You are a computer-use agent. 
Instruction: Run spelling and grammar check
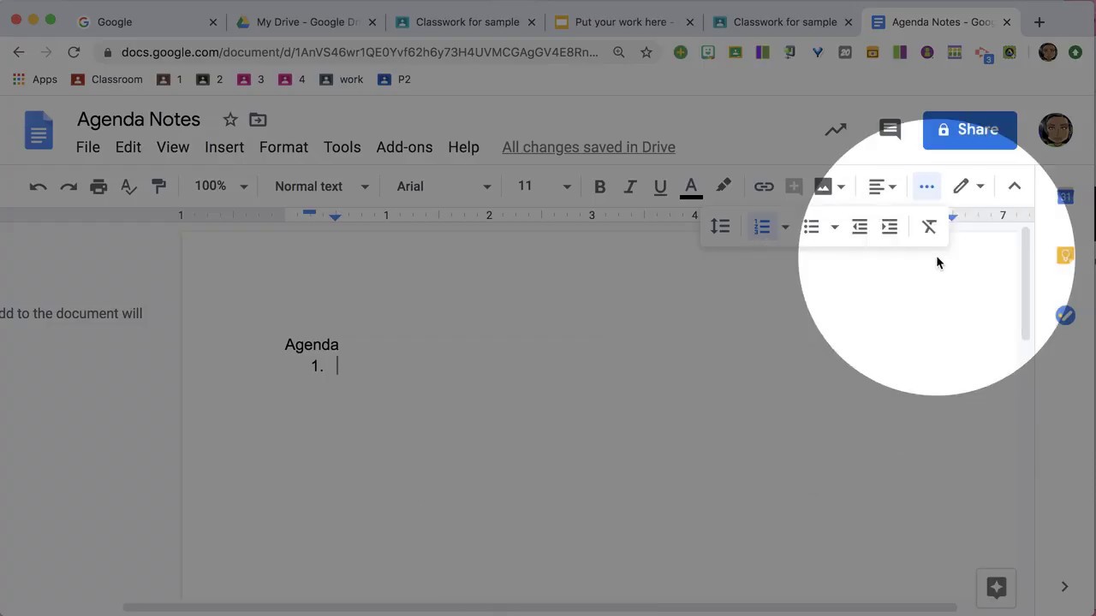[128, 187]
